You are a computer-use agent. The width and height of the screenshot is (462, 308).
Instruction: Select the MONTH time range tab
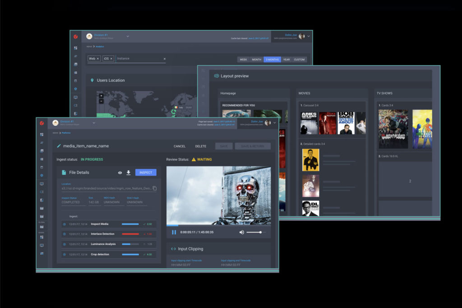[x=257, y=60]
